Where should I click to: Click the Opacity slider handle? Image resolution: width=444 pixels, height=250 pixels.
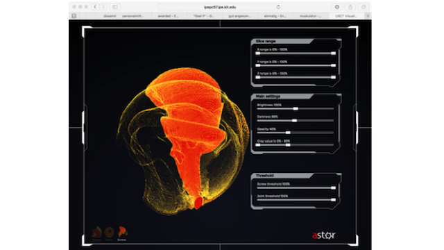288,133
